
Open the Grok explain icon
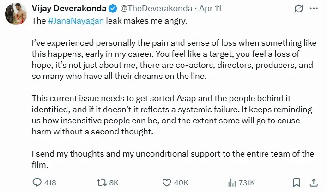pyautogui.click(x=298, y=9)
